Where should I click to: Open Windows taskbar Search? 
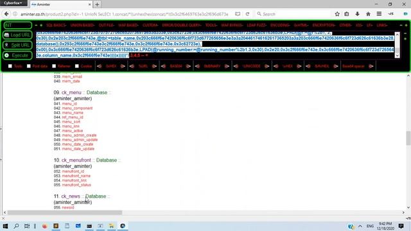tap(16, 226)
